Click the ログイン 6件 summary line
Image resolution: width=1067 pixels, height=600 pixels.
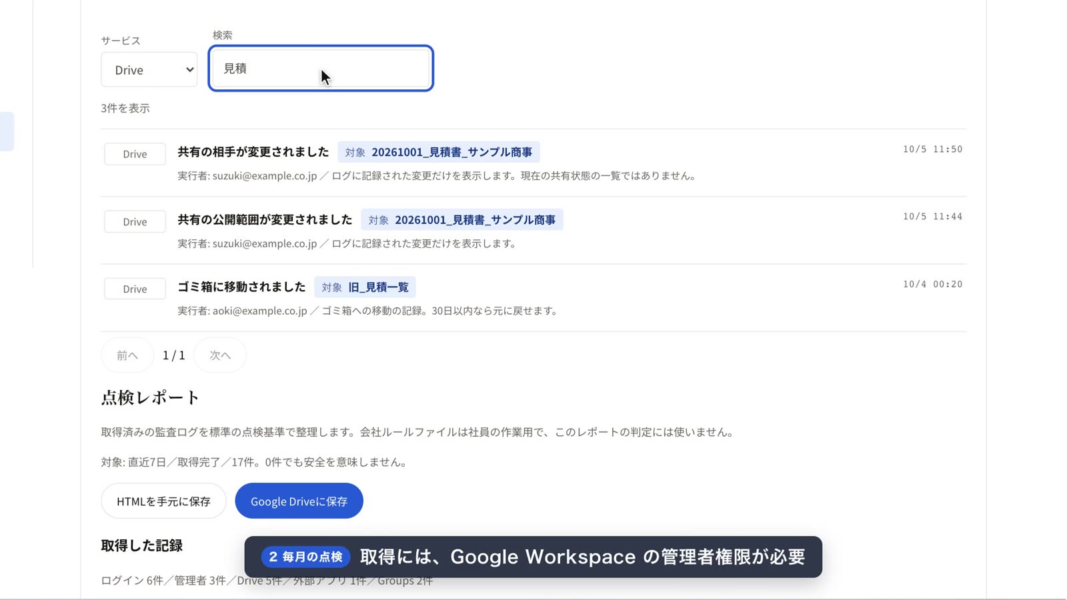click(x=267, y=581)
